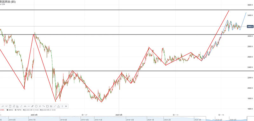Click the 2600.0 price axis label
The width and height of the screenshot is (254, 121).
click(250, 57)
